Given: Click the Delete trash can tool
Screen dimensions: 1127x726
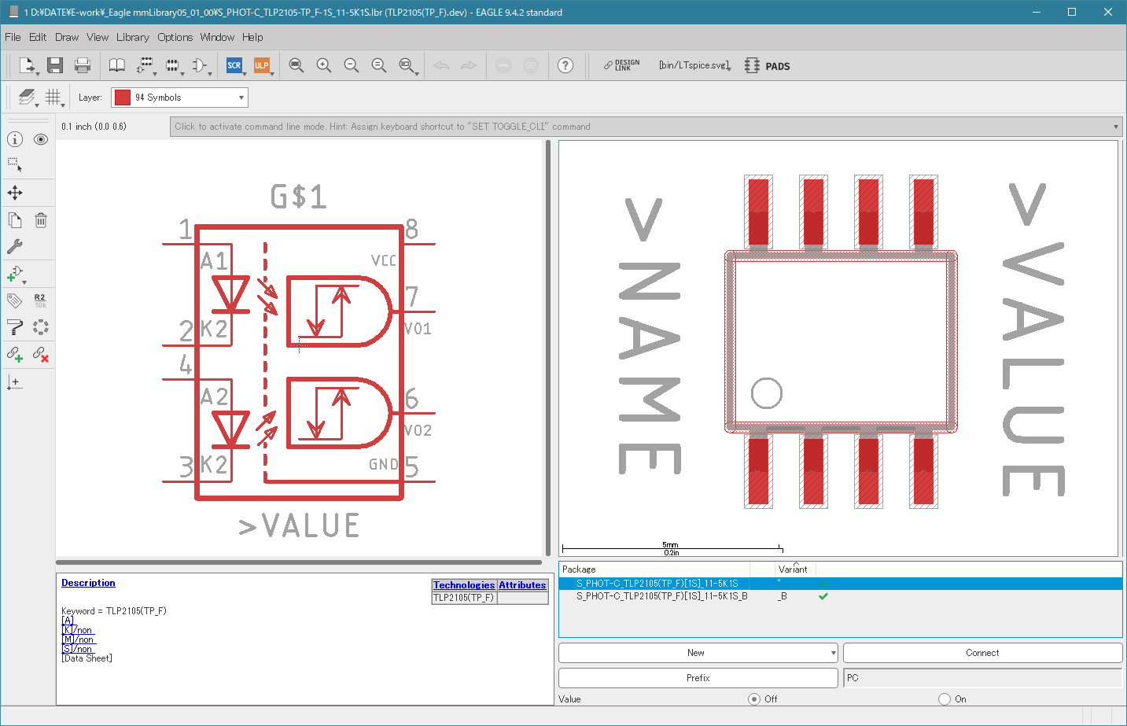Looking at the screenshot, I should click(x=41, y=220).
